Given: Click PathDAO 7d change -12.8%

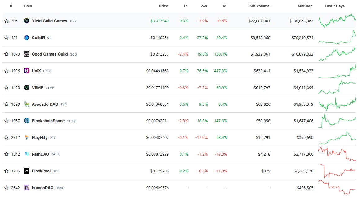Looking at the screenshot, I should click(x=221, y=154).
